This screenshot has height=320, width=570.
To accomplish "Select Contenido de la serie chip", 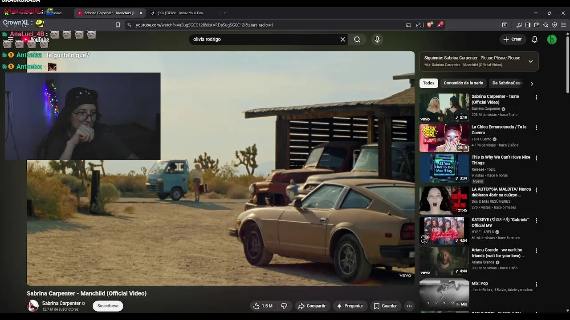I will (x=463, y=83).
